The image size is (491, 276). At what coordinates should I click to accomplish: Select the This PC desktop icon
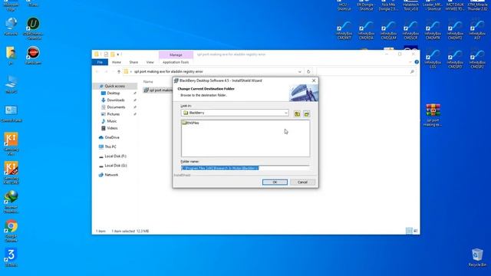[11, 84]
